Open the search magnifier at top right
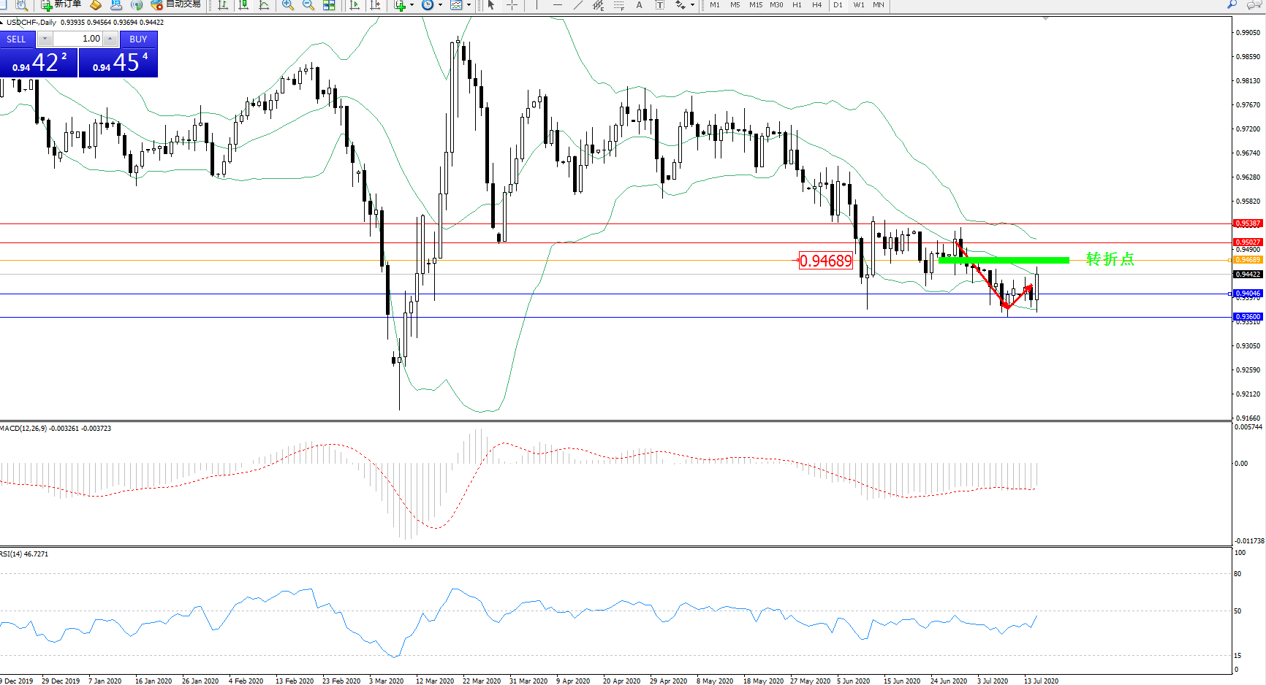 [1232, 4]
